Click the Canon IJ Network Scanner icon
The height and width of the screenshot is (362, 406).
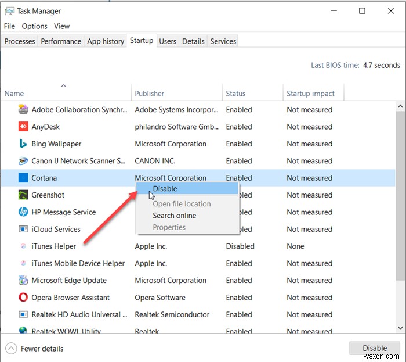pos(23,161)
